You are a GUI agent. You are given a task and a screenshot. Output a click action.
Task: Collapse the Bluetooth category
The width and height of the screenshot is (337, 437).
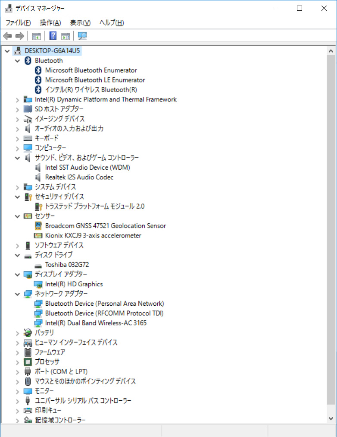point(17,61)
